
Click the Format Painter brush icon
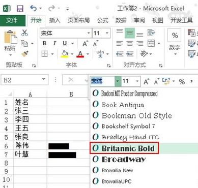[25, 54]
